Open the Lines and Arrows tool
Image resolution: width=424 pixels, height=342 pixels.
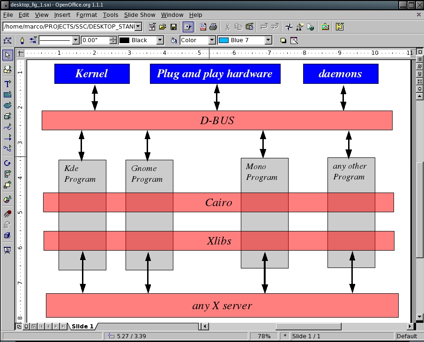(x=7, y=138)
